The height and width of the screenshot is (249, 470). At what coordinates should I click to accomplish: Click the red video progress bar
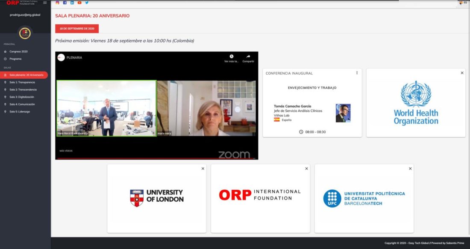point(156,158)
